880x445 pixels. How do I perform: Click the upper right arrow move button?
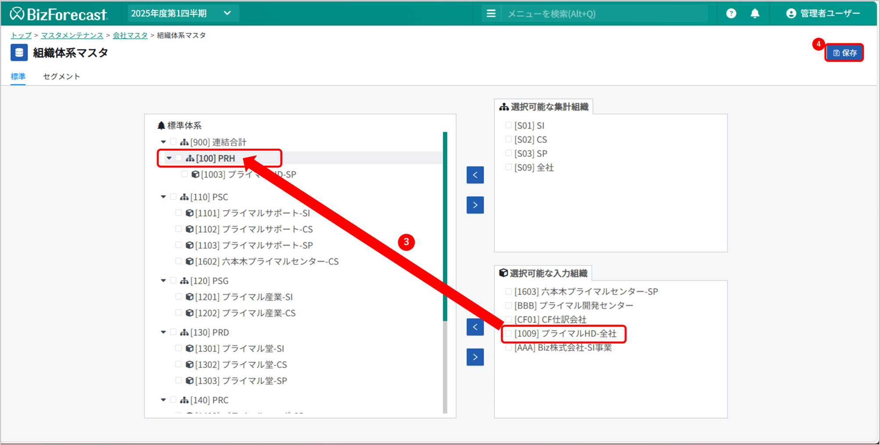pyautogui.click(x=475, y=205)
